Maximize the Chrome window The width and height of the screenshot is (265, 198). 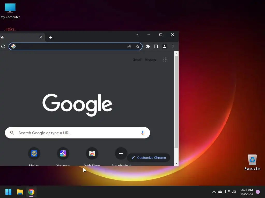click(161, 35)
